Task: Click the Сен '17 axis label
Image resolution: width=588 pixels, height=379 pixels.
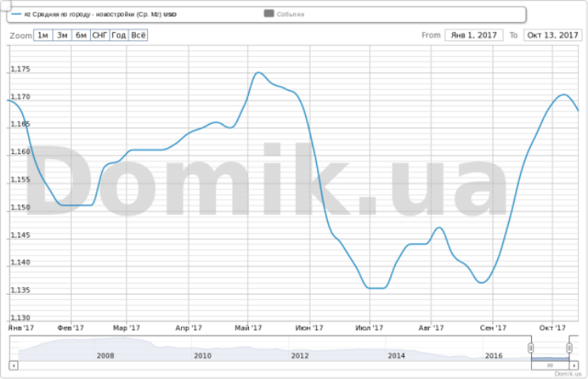Action: coord(492,328)
